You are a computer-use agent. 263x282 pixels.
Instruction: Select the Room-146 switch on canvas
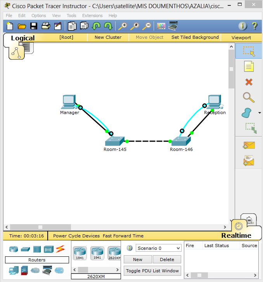tap(181, 141)
